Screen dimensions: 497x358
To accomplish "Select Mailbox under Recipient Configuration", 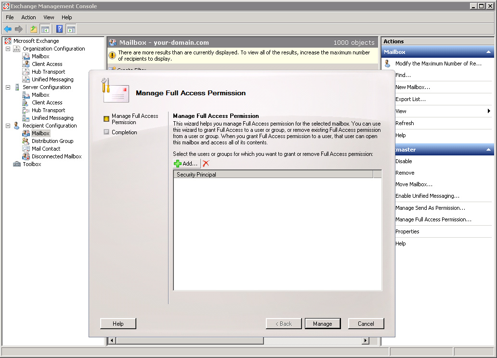I will coord(40,133).
